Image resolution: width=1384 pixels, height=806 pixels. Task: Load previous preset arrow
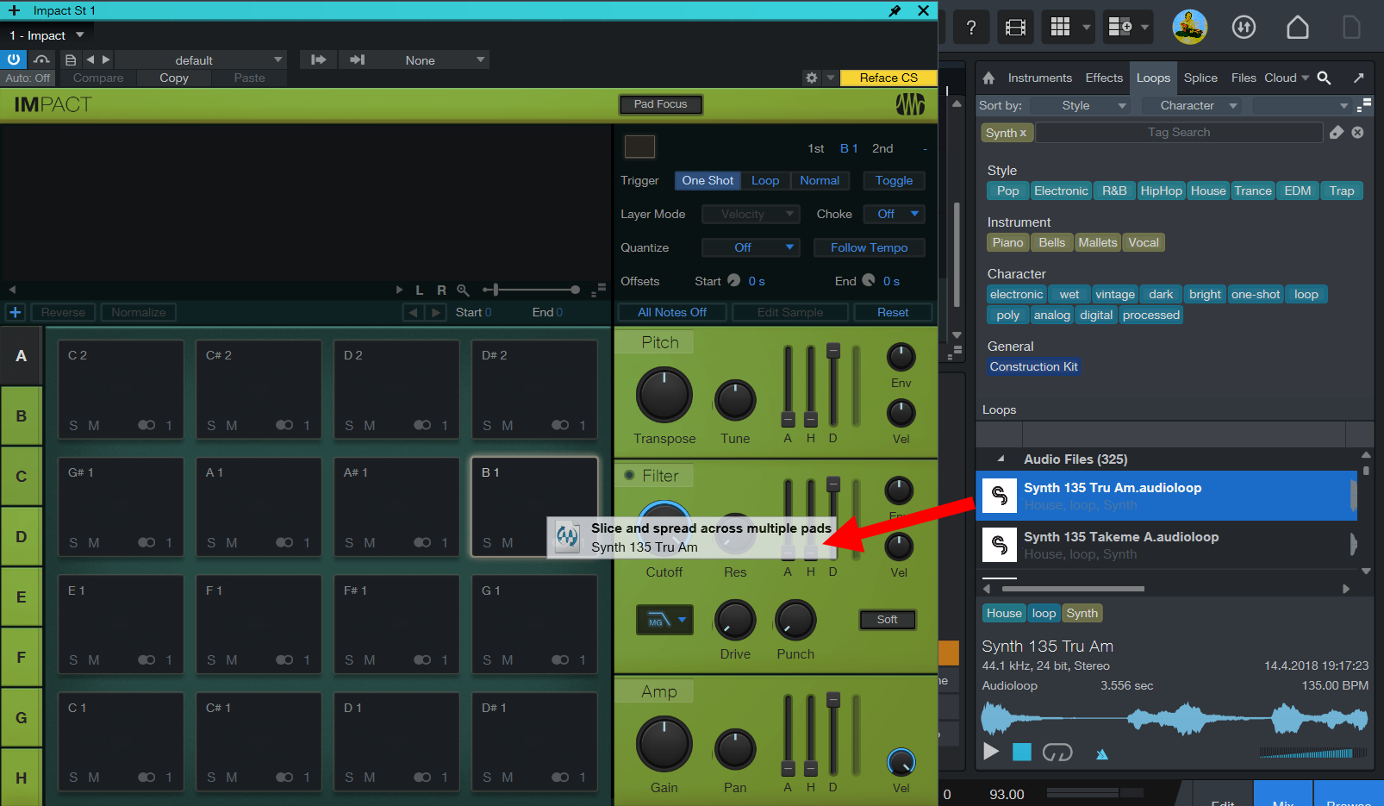90,59
